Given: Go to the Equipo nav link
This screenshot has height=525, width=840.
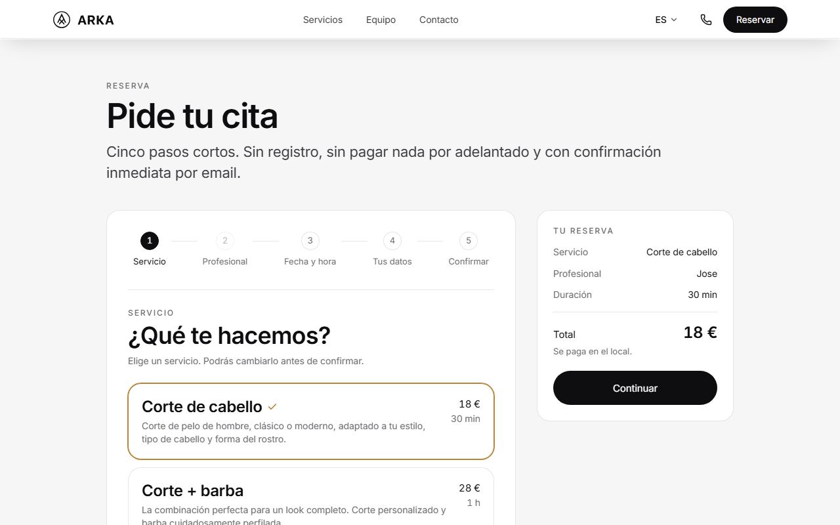Looking at the screenshot, I should (x=381, y=20).
